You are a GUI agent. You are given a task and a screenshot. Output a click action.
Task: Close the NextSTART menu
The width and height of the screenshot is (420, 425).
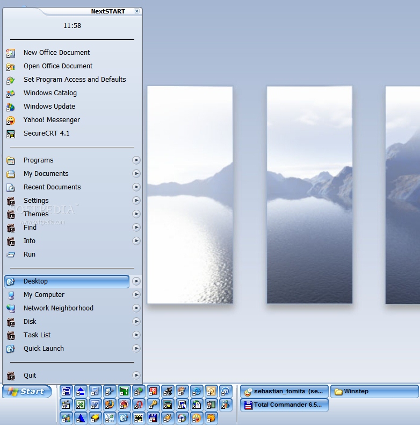click(x=136, y=11)
